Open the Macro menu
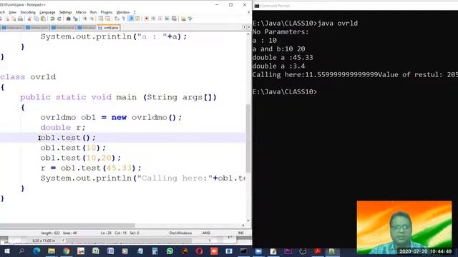Screen dimensions: 458x257 click(81, 12)
